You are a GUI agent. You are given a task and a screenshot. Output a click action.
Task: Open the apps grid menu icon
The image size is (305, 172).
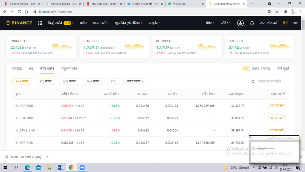(40, 23)
